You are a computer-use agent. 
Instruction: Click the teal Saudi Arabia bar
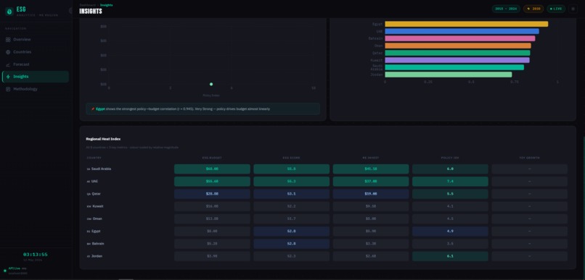[454, 67]
